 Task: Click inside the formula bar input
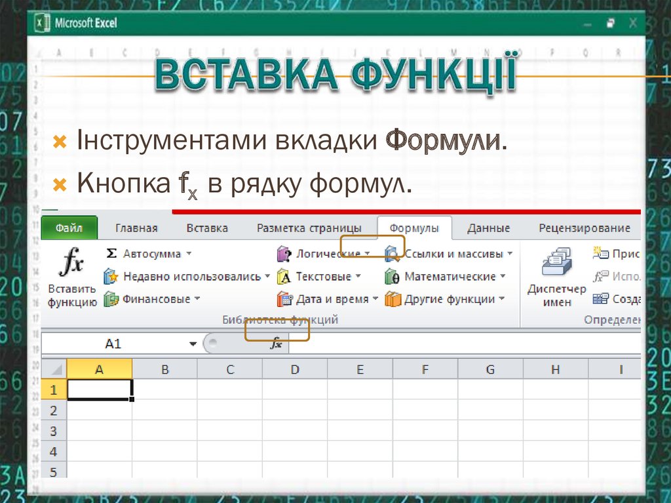[465, 344]
